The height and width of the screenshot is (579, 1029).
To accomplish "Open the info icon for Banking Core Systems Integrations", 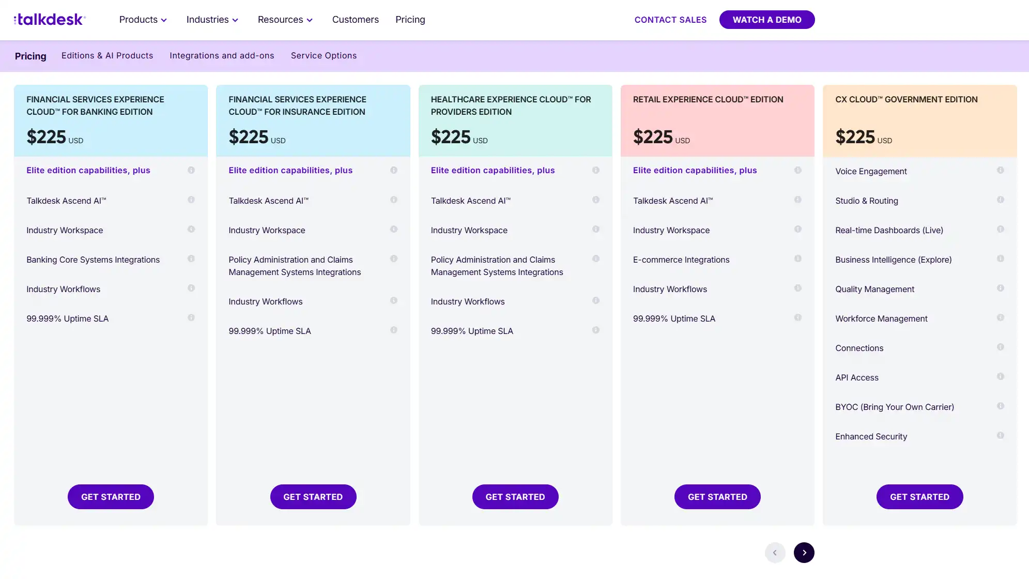I will [191, 258].
